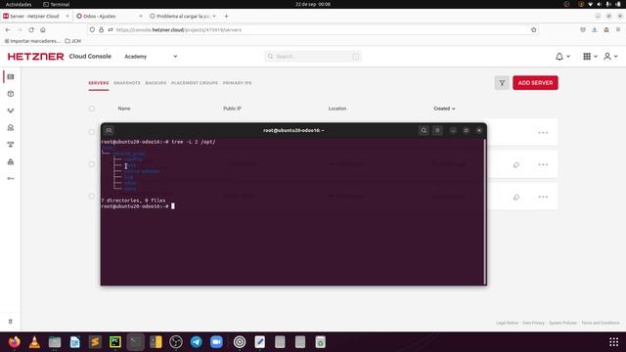The width and height of the screenshot is (626, 352).
Task: Click the Importar marcadores bookmark
Action: (32, 41)
